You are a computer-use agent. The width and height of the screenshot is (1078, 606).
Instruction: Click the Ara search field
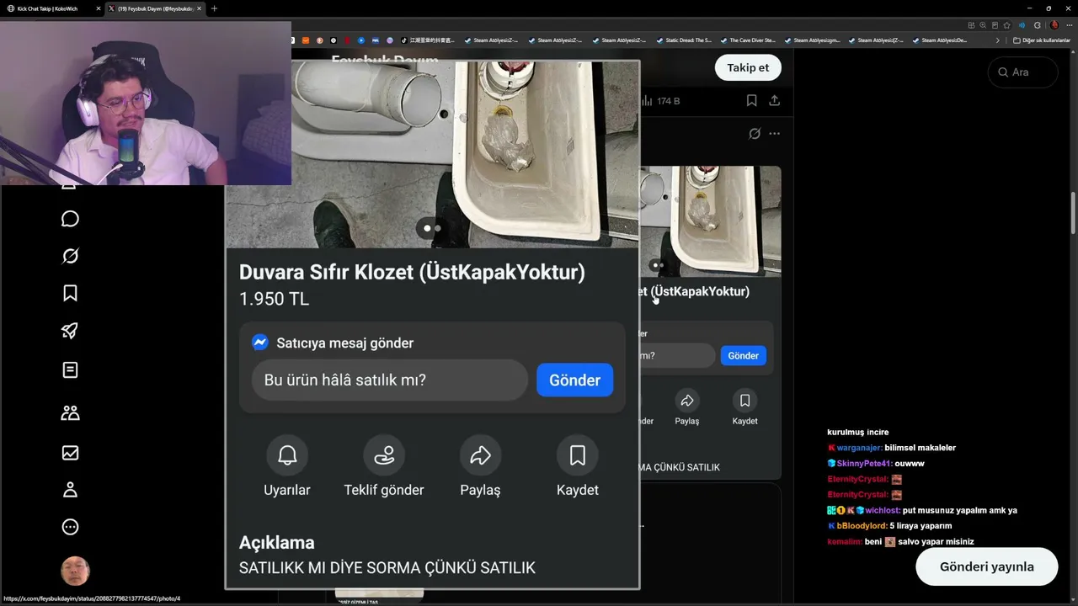(1022, 72)
